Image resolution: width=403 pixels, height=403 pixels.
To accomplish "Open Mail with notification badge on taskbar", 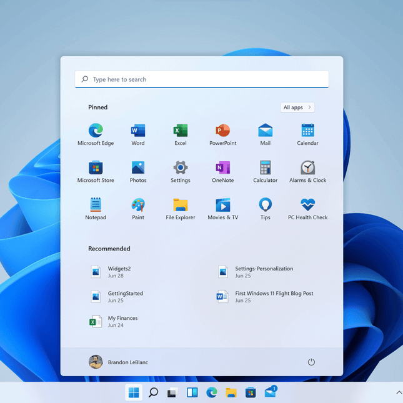I will 271,391.
